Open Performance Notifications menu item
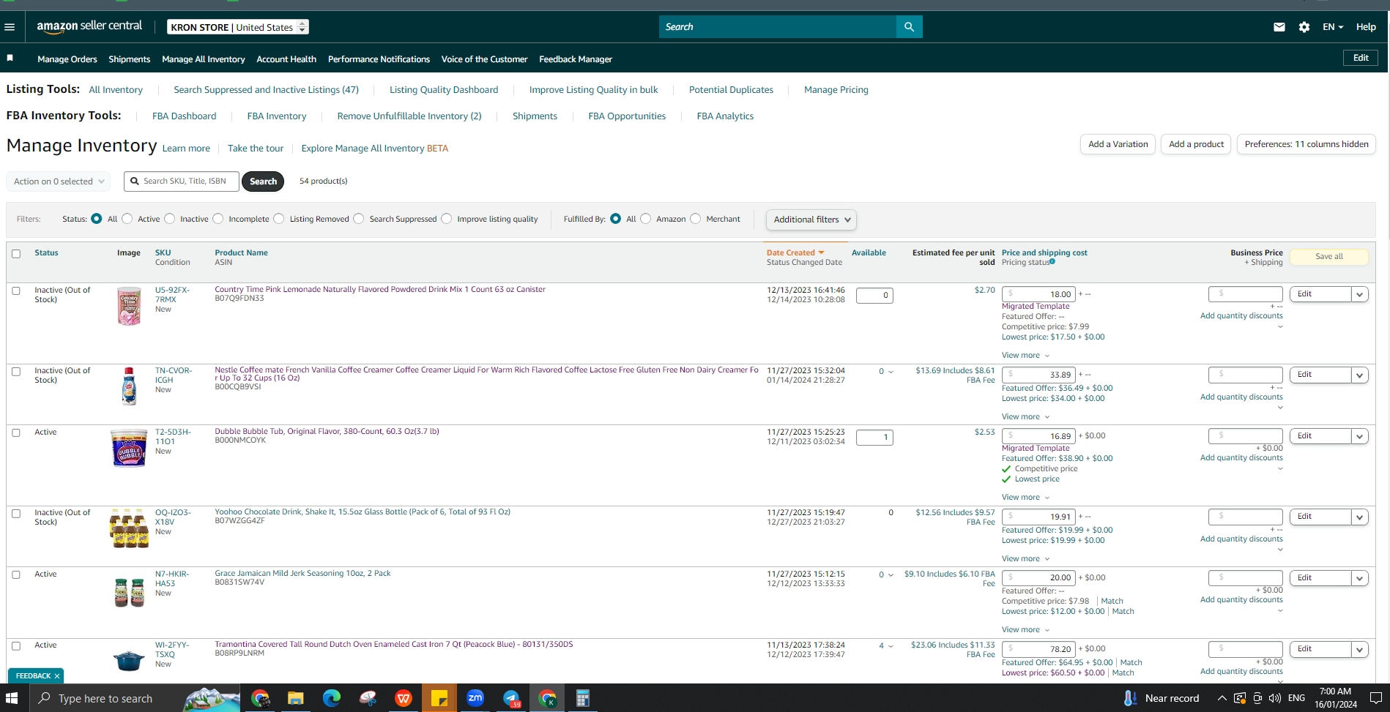 (x=379, y=59)
